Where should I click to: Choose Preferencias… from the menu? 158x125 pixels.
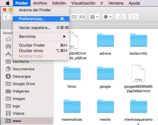(x=41, y=19)
